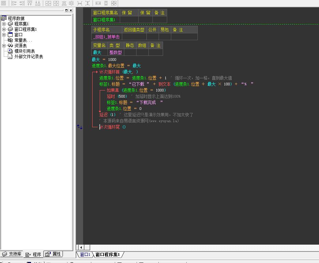Image resolution: width=319 pixels, height=263 pixels.
Task: Expand the 窗口 tree node
Action: [x=4, y=35]
